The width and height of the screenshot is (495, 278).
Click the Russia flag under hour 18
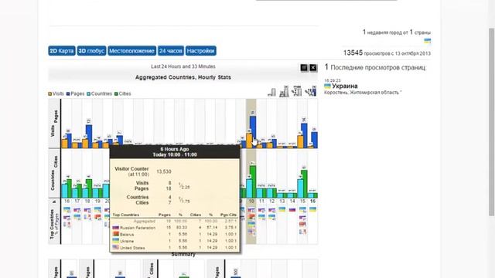coord(87,210)
